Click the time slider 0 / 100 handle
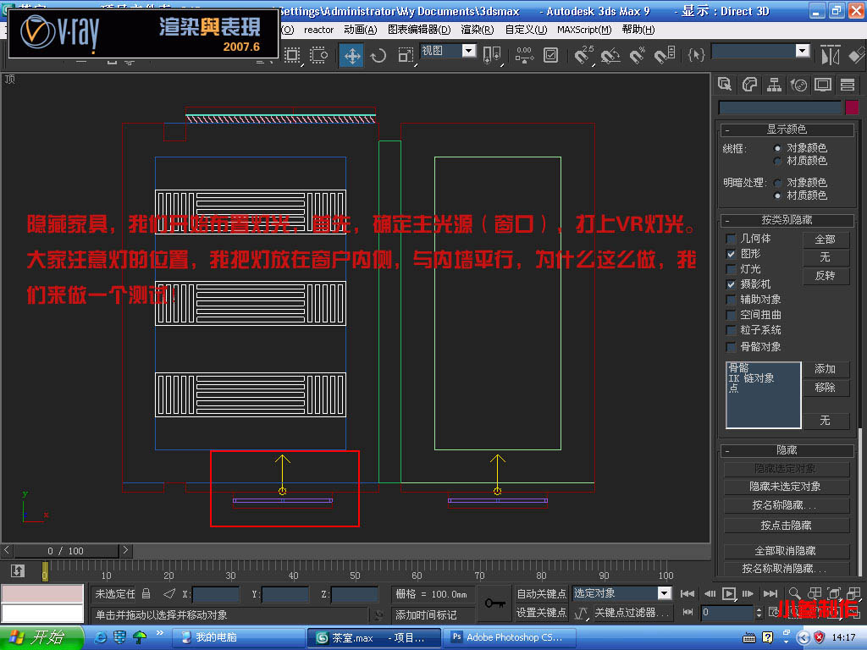 point(66,551)
